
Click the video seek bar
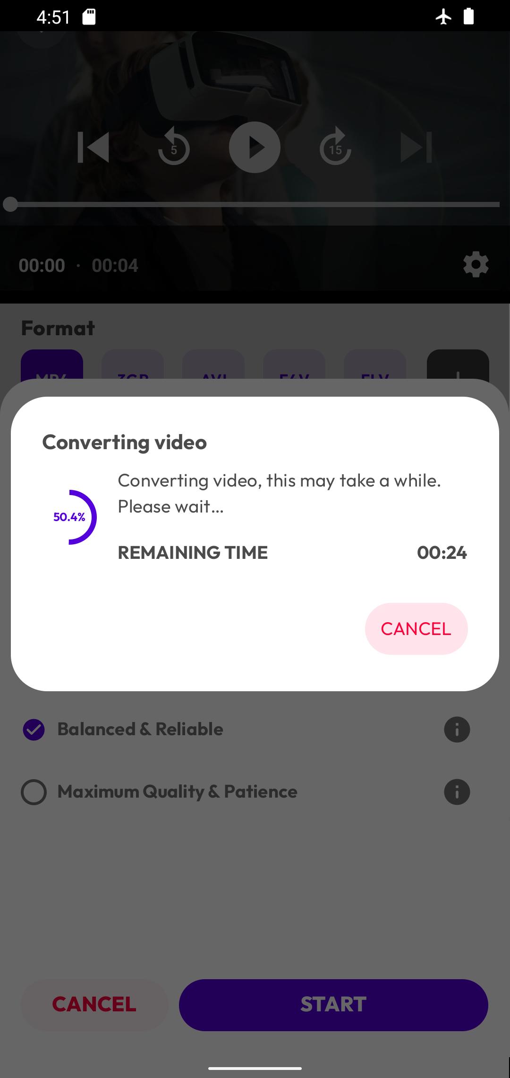click(x=255, y=204)
